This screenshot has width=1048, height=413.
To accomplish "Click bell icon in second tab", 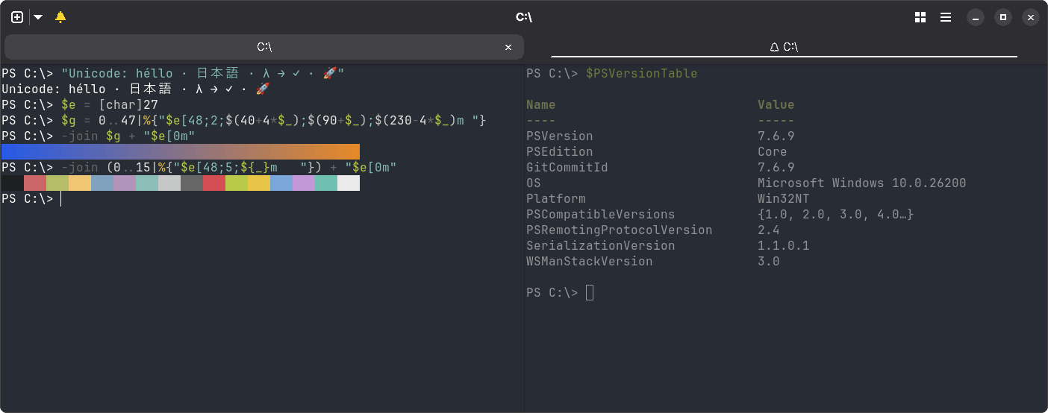I will 774,47.
